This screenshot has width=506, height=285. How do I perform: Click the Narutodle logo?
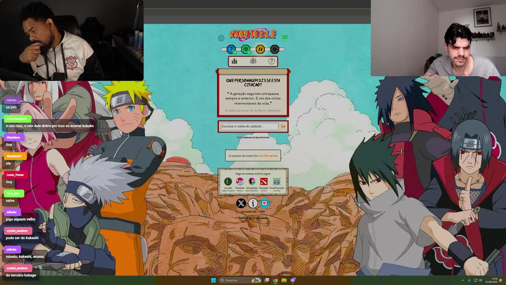253,34
